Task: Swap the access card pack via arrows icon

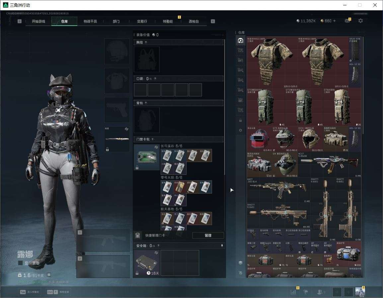Action: pos(156,147)
